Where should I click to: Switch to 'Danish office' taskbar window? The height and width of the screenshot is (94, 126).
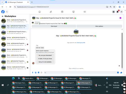pyautogui.click(x=28, y=78)
